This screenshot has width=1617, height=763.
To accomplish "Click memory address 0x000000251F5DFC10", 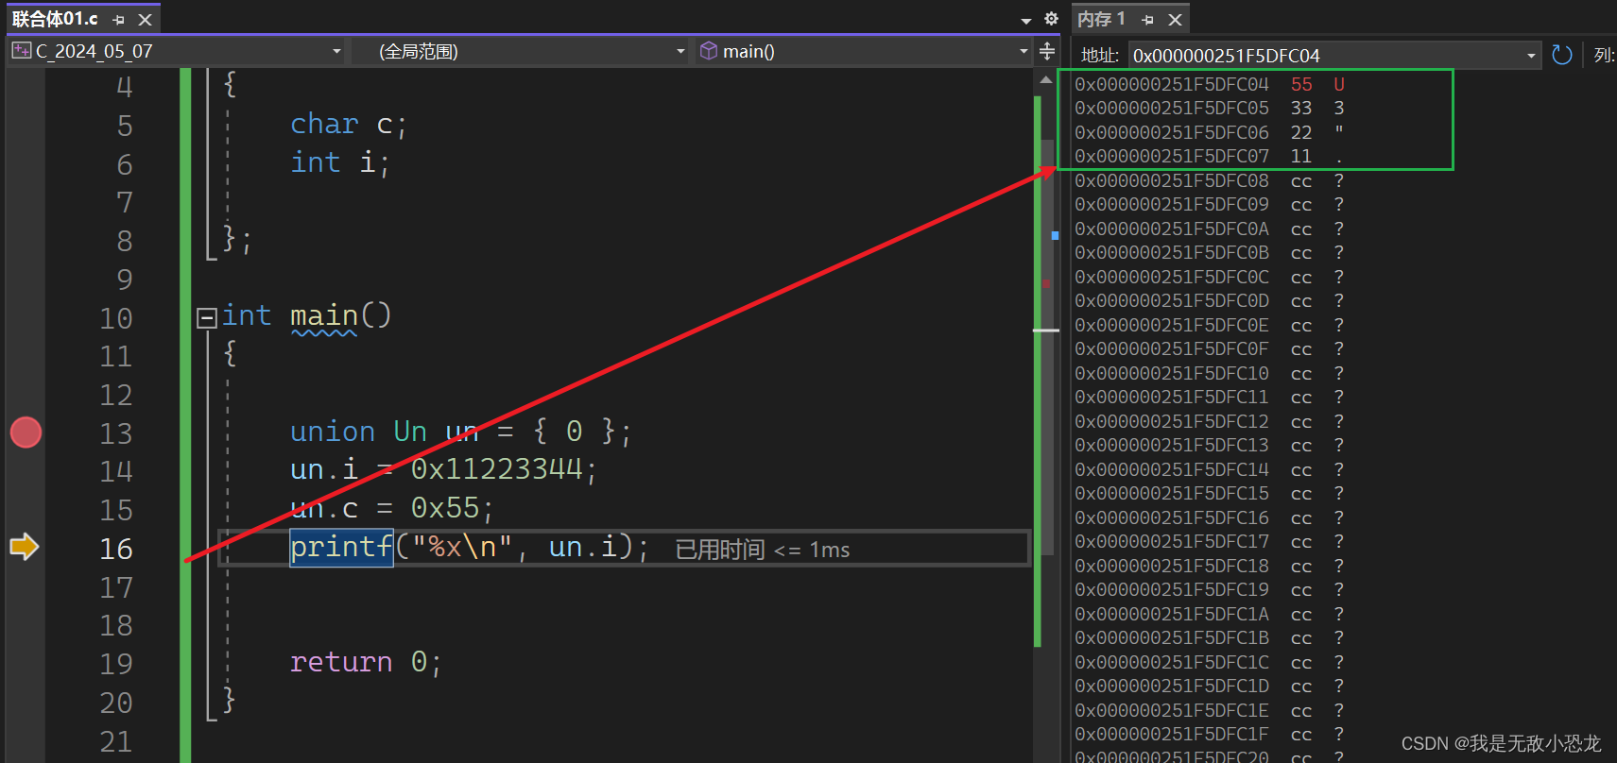I will [1172, 373].
